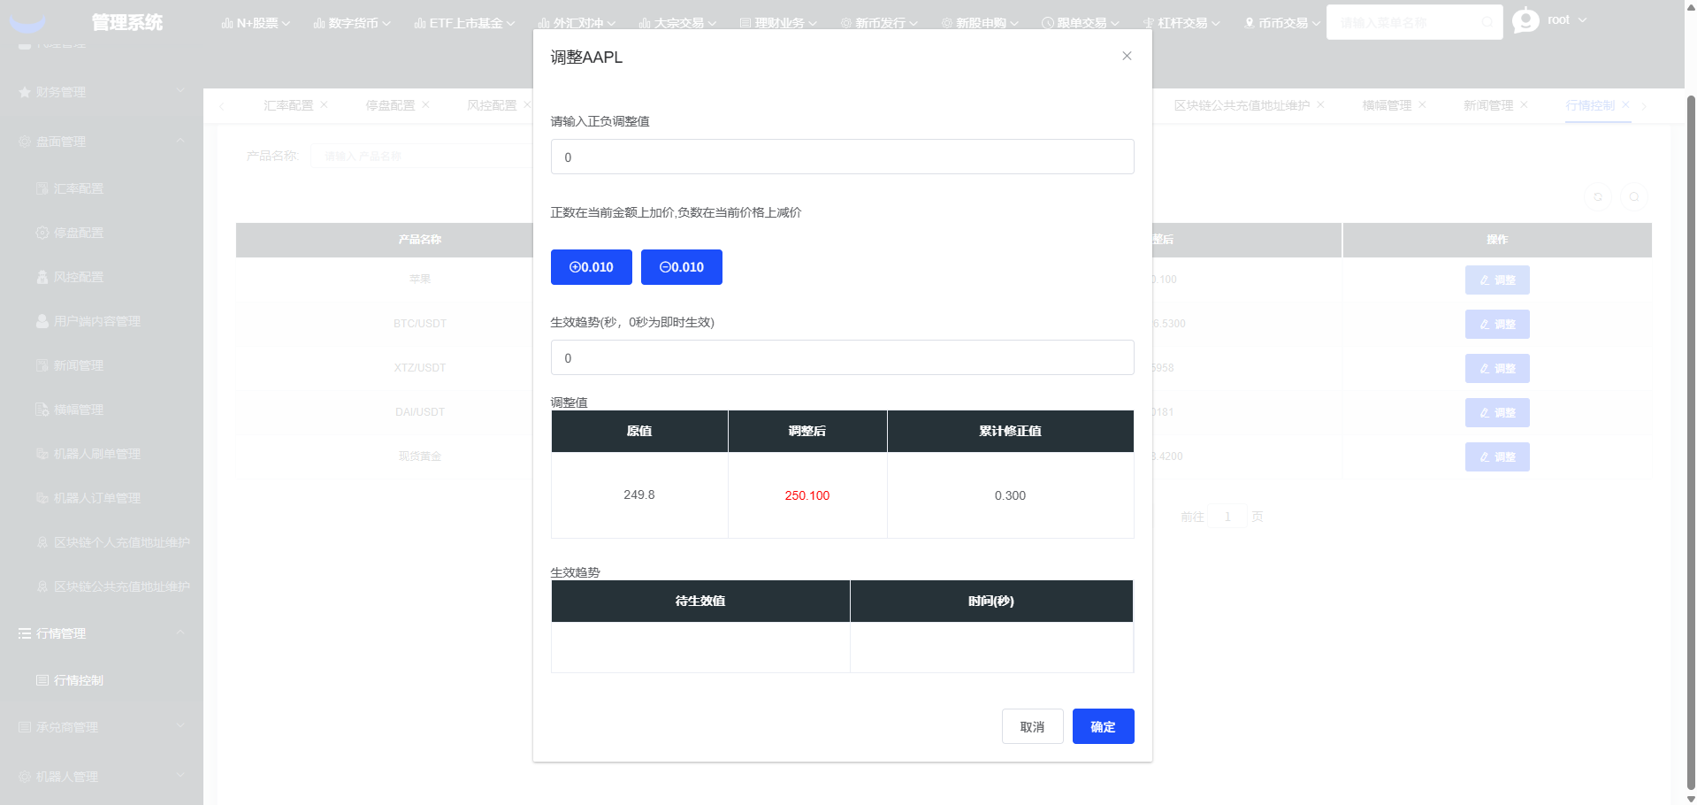The height and width of the screenshot is (805, 1697).
Task: Click the plus 0.010 increment button
Action: 591,267
